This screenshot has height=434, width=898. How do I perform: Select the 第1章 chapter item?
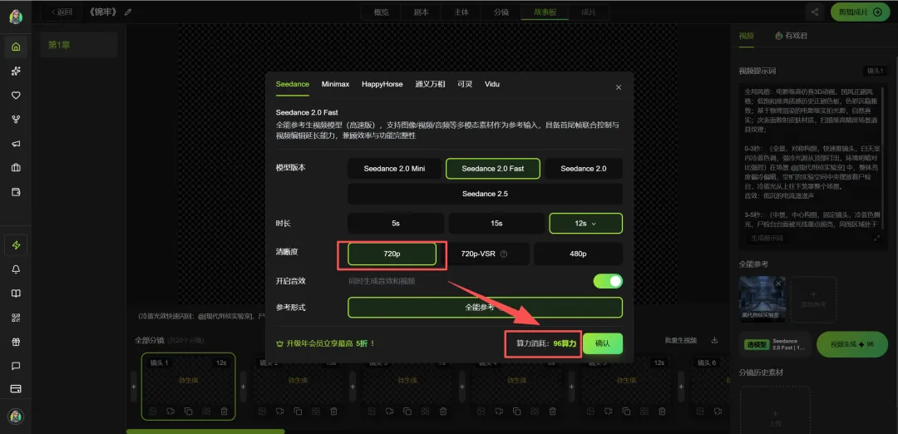click(x=79, y=45)
